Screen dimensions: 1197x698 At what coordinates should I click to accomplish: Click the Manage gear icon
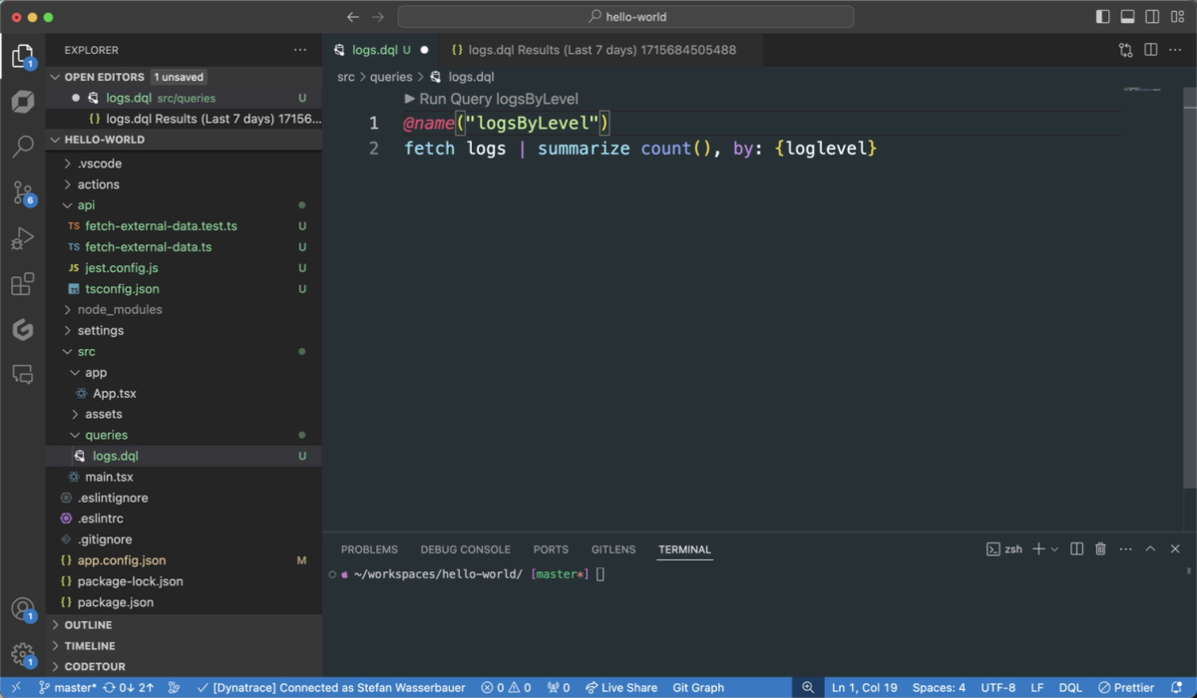click(x=23, y=654)
